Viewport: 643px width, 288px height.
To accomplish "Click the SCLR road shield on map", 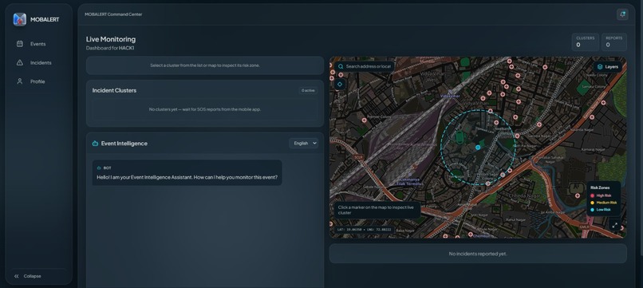I will tap(358, 157).
